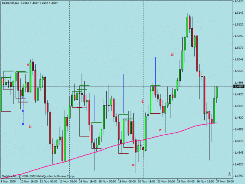Click the skull expert advisor status icon
The image size is (245, 184).
coord(229,174)
